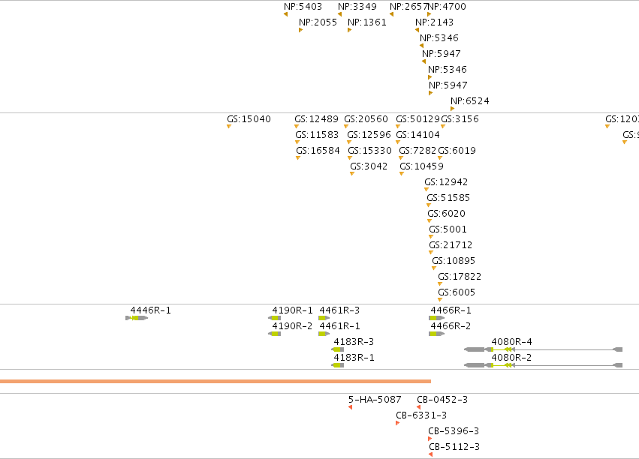Click the GS:50129 label
This screenshot has height=459, width=639.
(417, 118)
